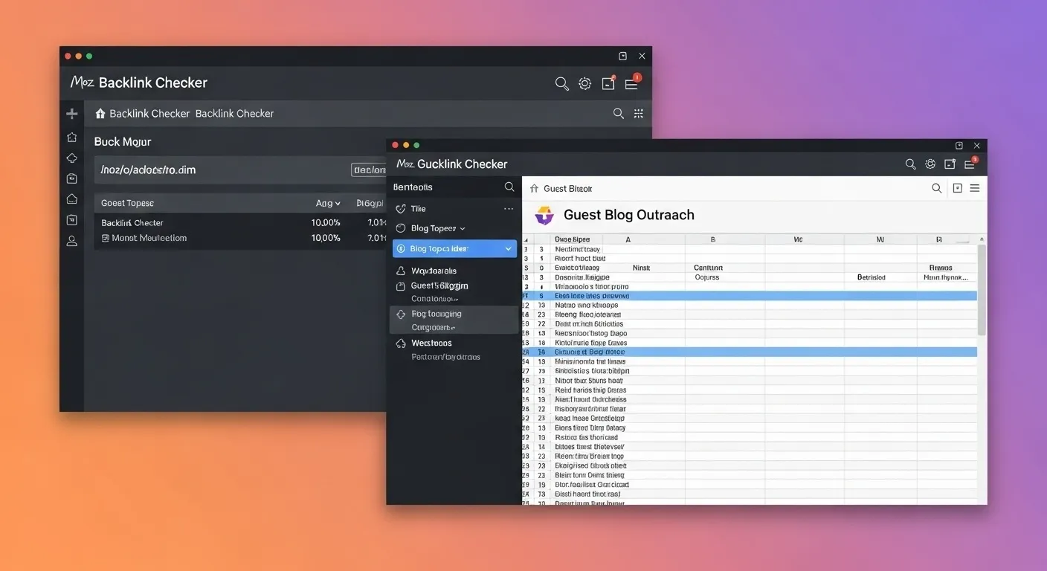Click the home icon beside Guest Biteok breadcrumb
This screenshot has width=1047, height=571.
point(534,189)
